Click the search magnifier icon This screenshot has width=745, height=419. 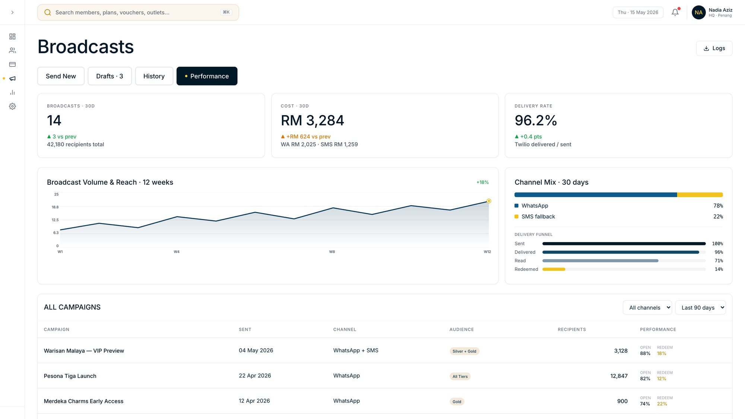click(48, 12)
